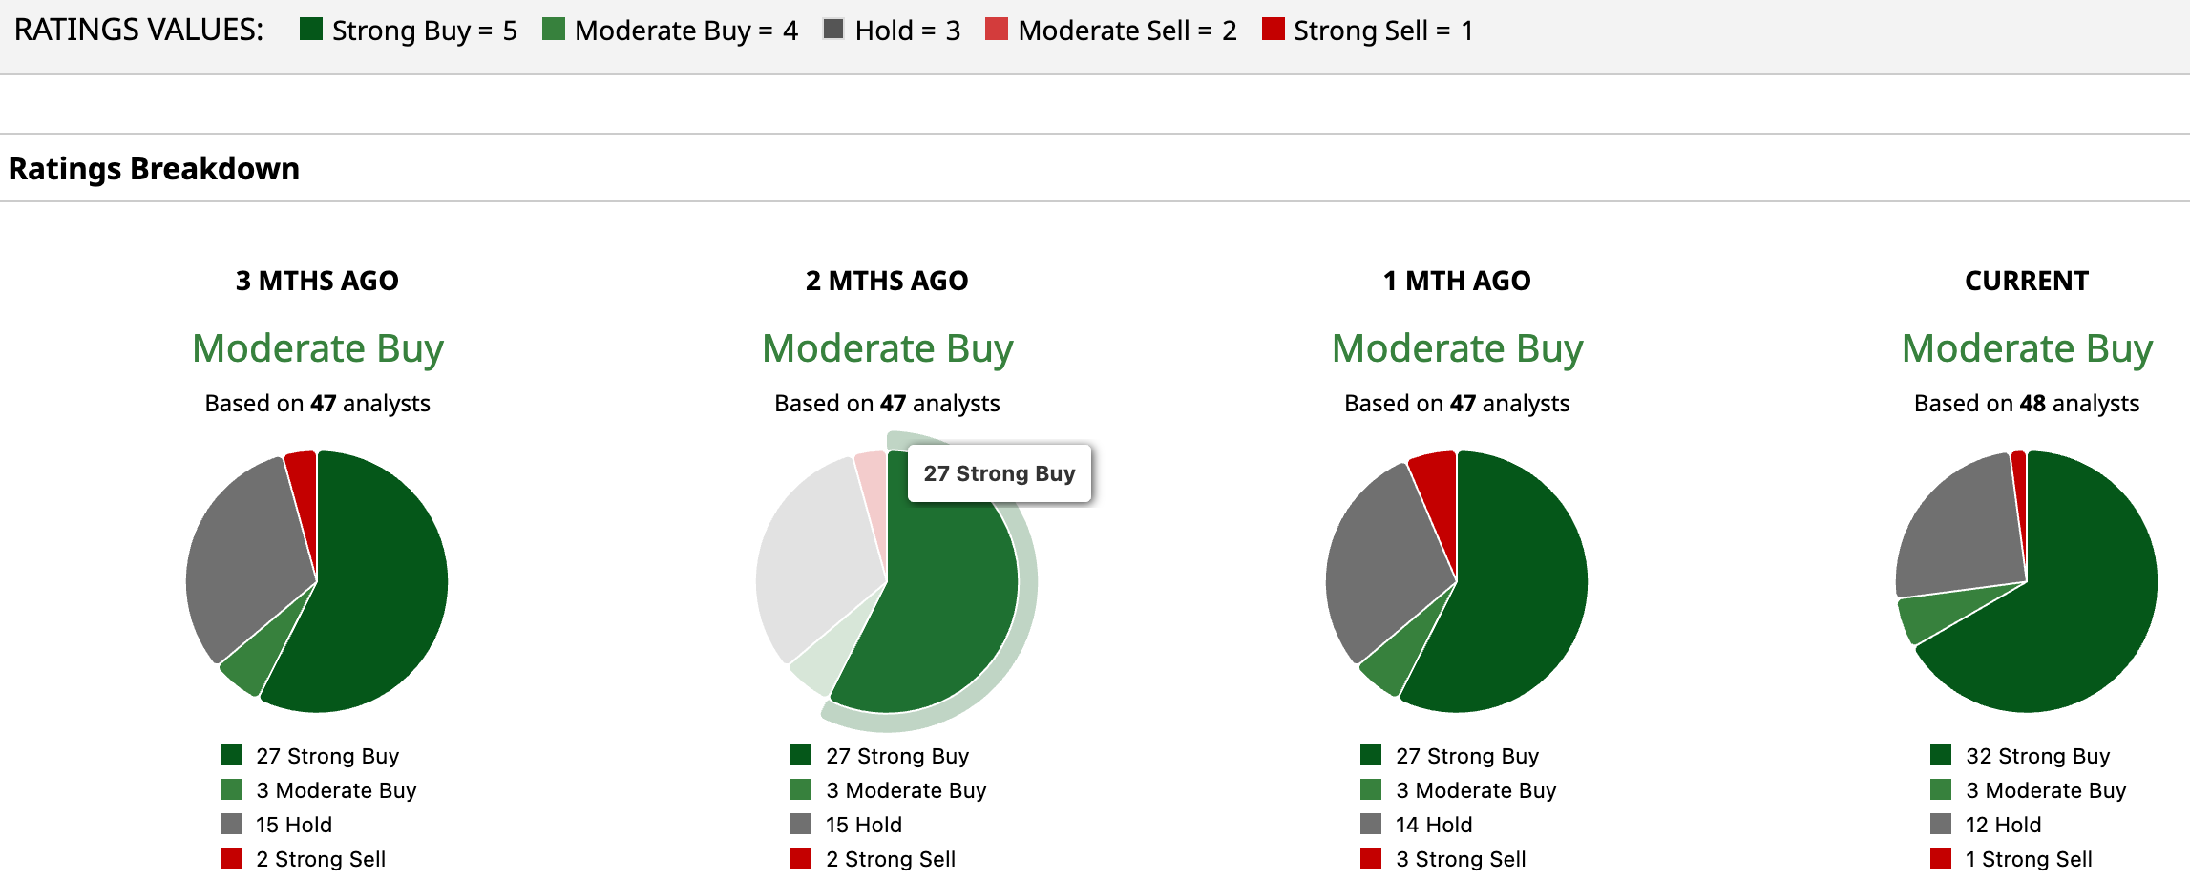Click the dark green Strong Buy slice of the 3 MTHS AGO pie
Screen dimensions: 2190x880
pos(382,592)
